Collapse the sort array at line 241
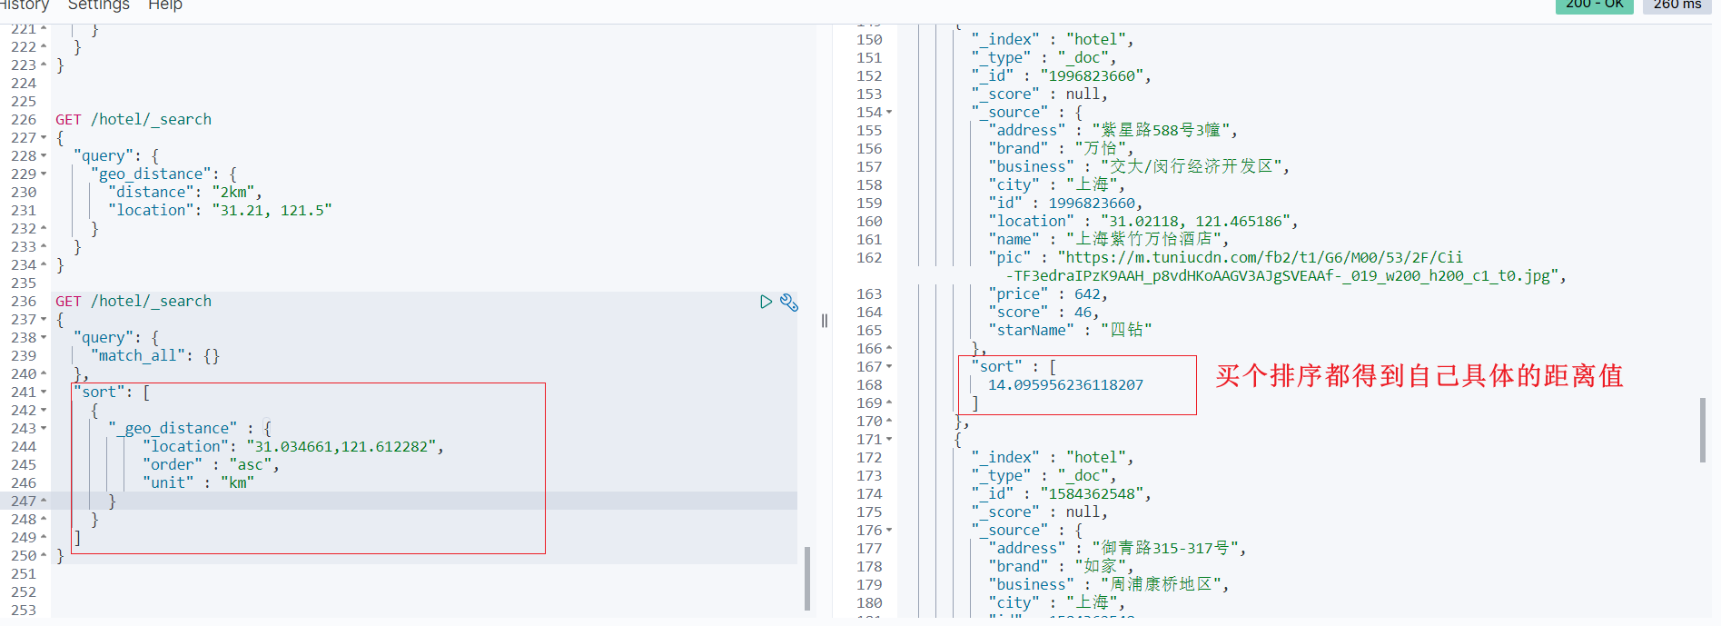Viewport: 1721px width, 626px height. point(43,392)
